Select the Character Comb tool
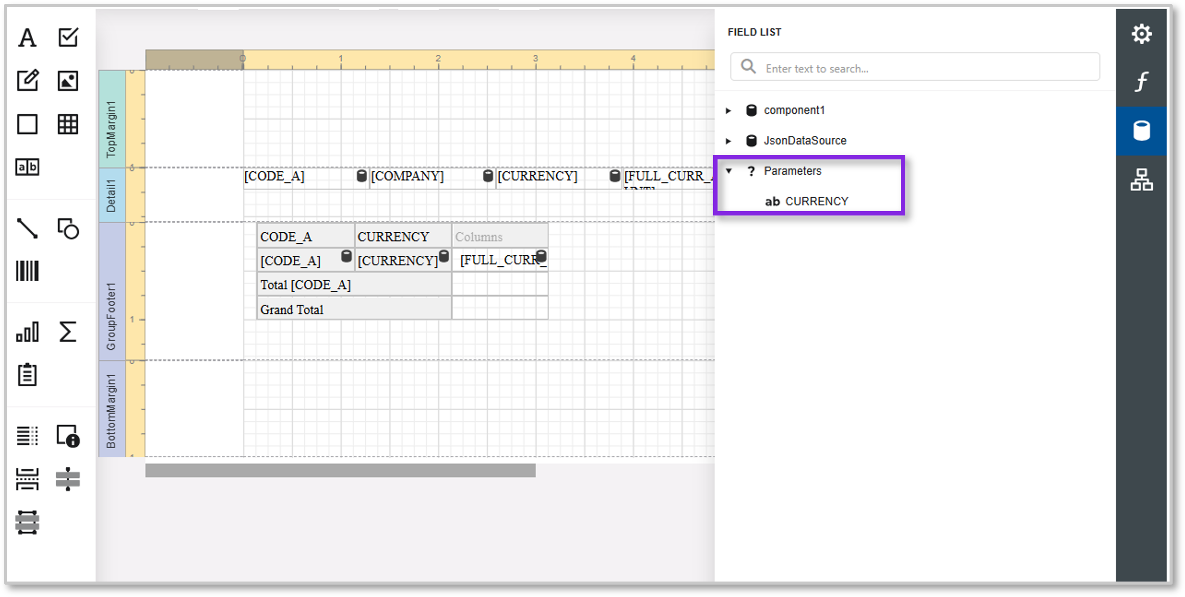This screenshot has height=597, width=1185. click(x=27, y=167)
